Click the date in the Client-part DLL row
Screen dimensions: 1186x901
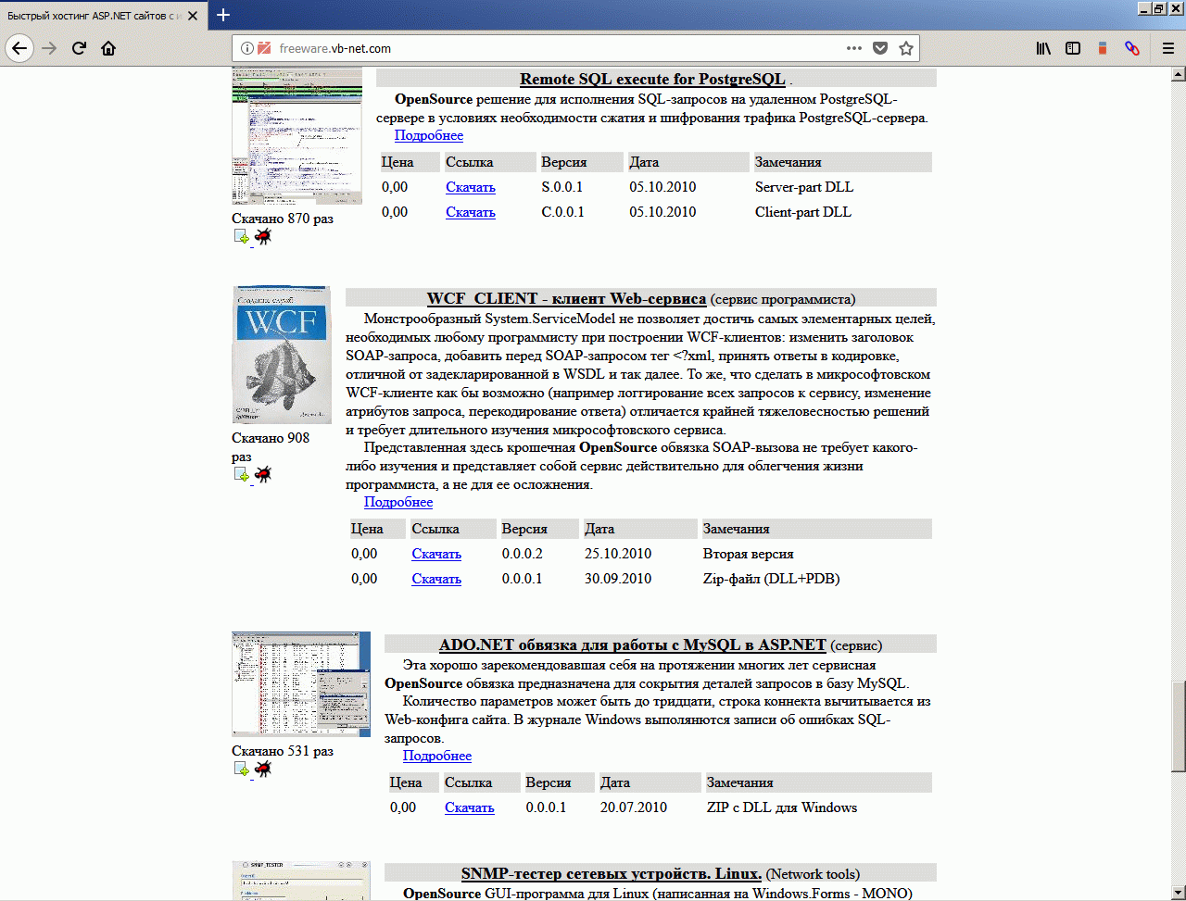click(662, 212)
